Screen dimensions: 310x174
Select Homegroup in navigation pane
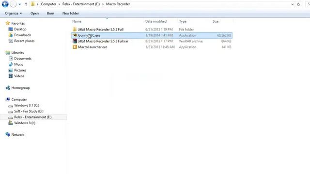click(20, 88)
